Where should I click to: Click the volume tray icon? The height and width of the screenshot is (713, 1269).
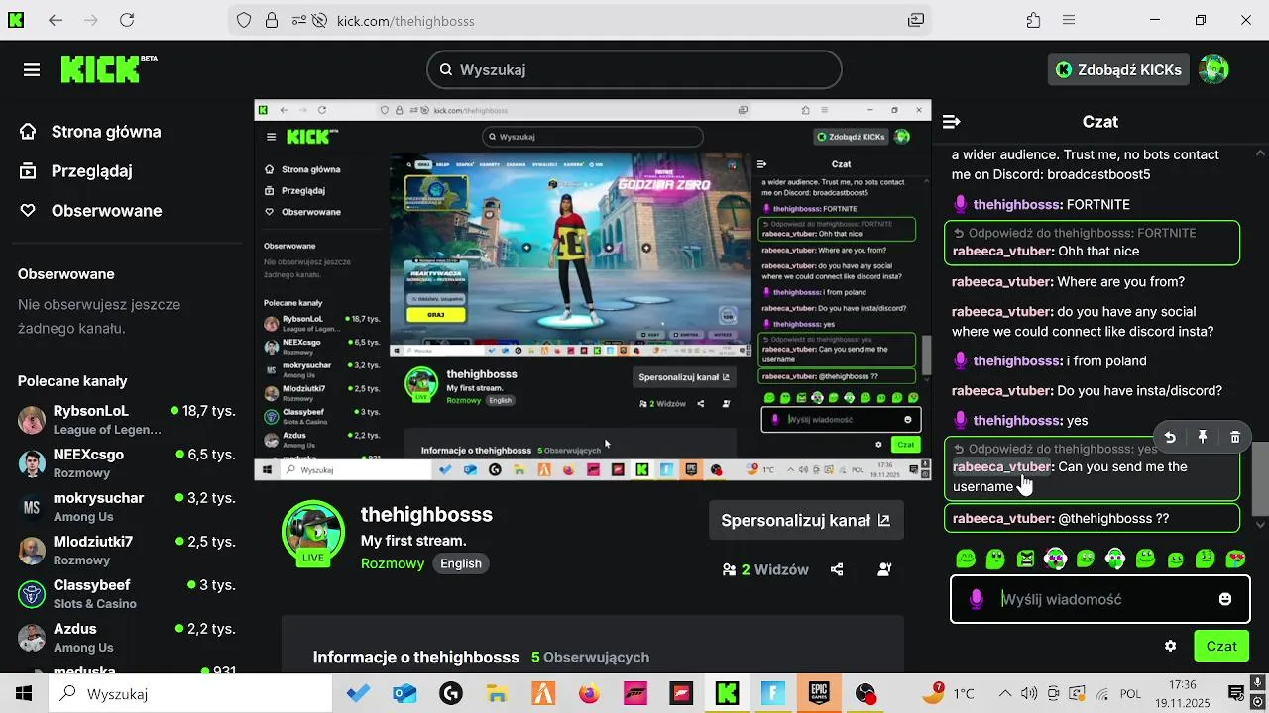point(1029,693)
